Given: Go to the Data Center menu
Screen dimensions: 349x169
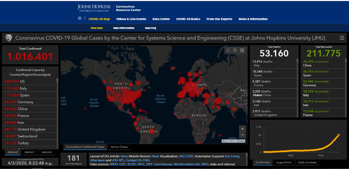Looking at the screenshot, I should (161, 19).
